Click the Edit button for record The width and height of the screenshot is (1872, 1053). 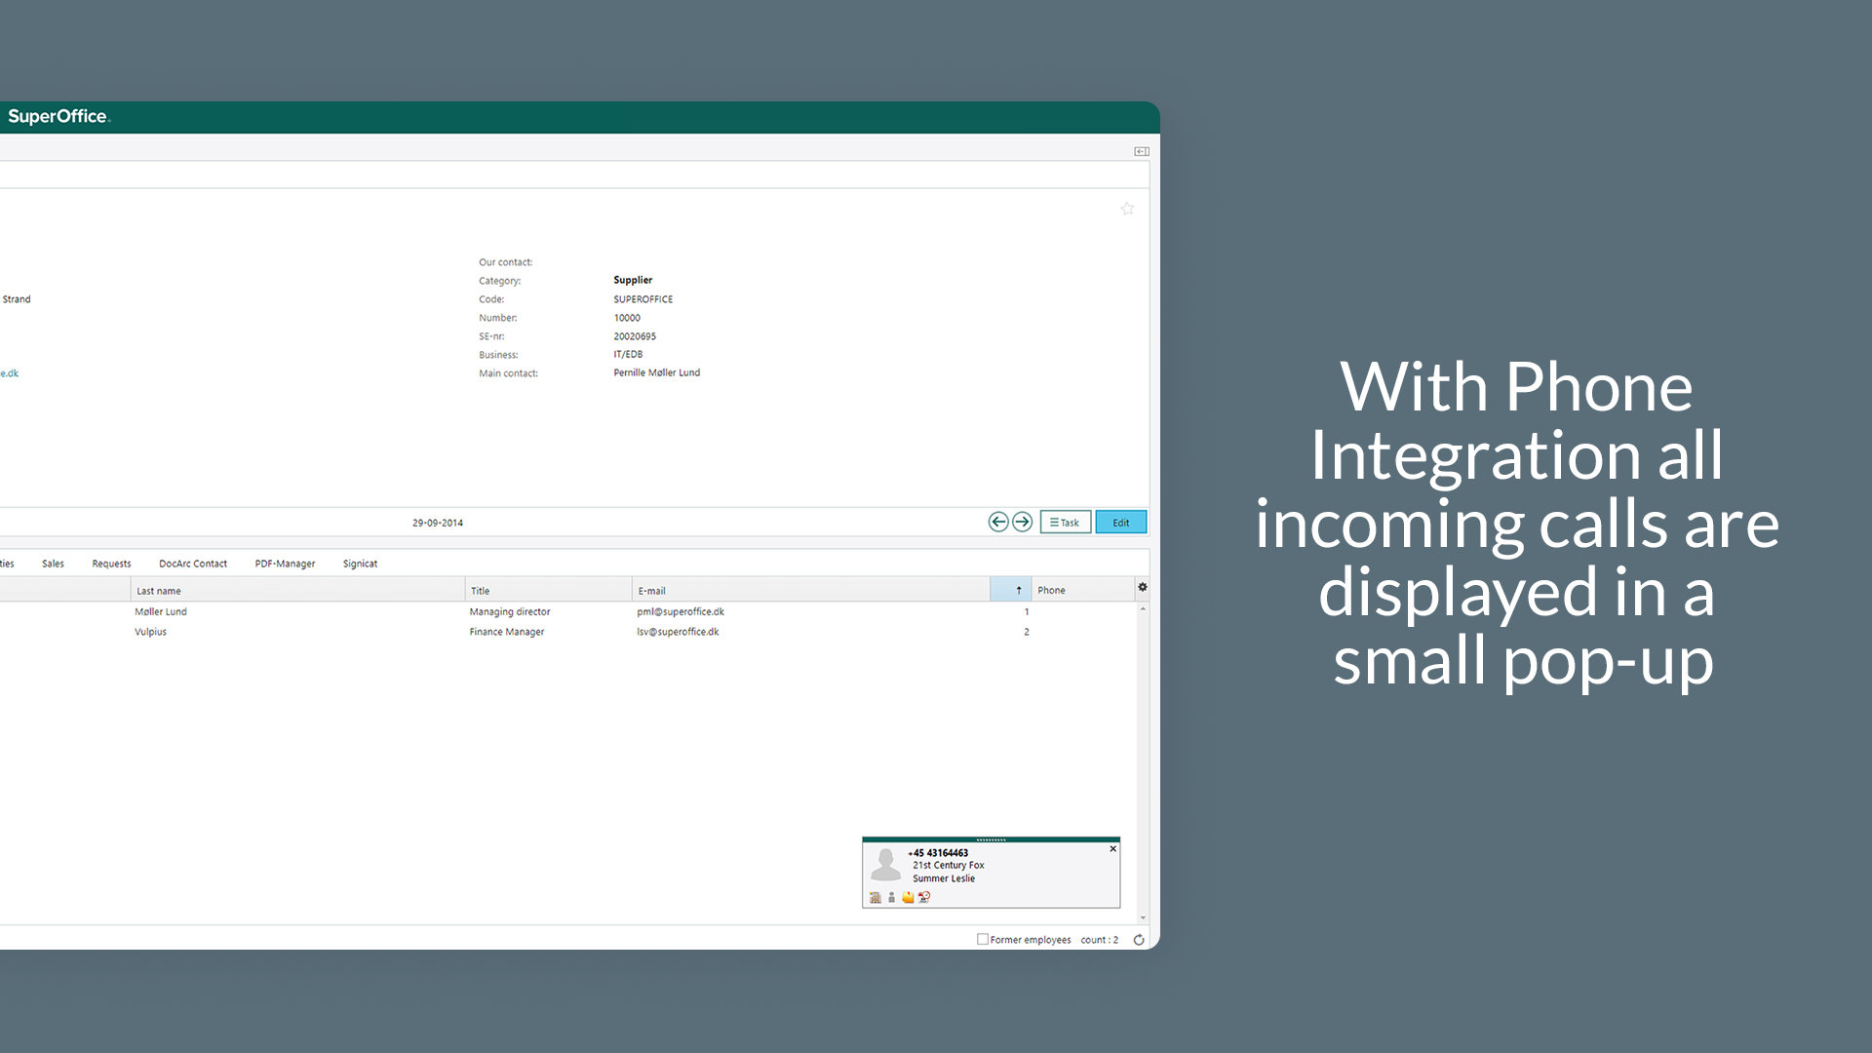tap(1120, 522)
